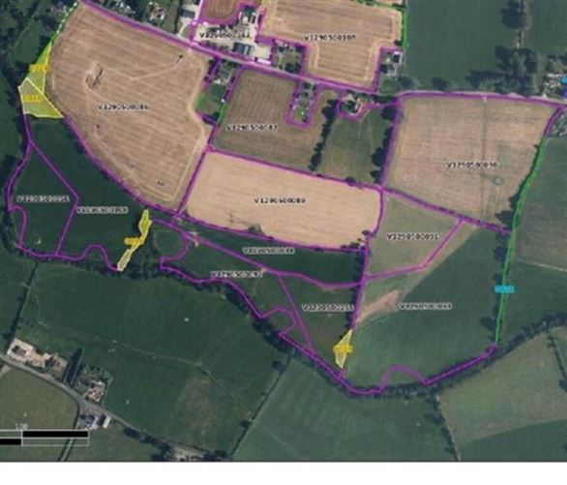The width and height of the screenshot is (567, 485).
Task: Click the scale bar's 100 marking
Action: (x=21, y=426)
